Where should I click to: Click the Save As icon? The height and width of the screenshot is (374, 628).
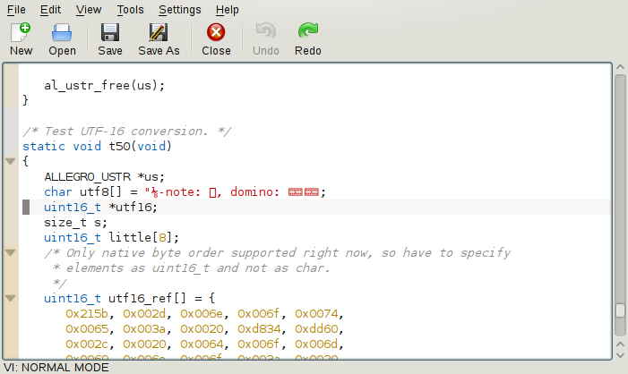[x=159, y=33]
